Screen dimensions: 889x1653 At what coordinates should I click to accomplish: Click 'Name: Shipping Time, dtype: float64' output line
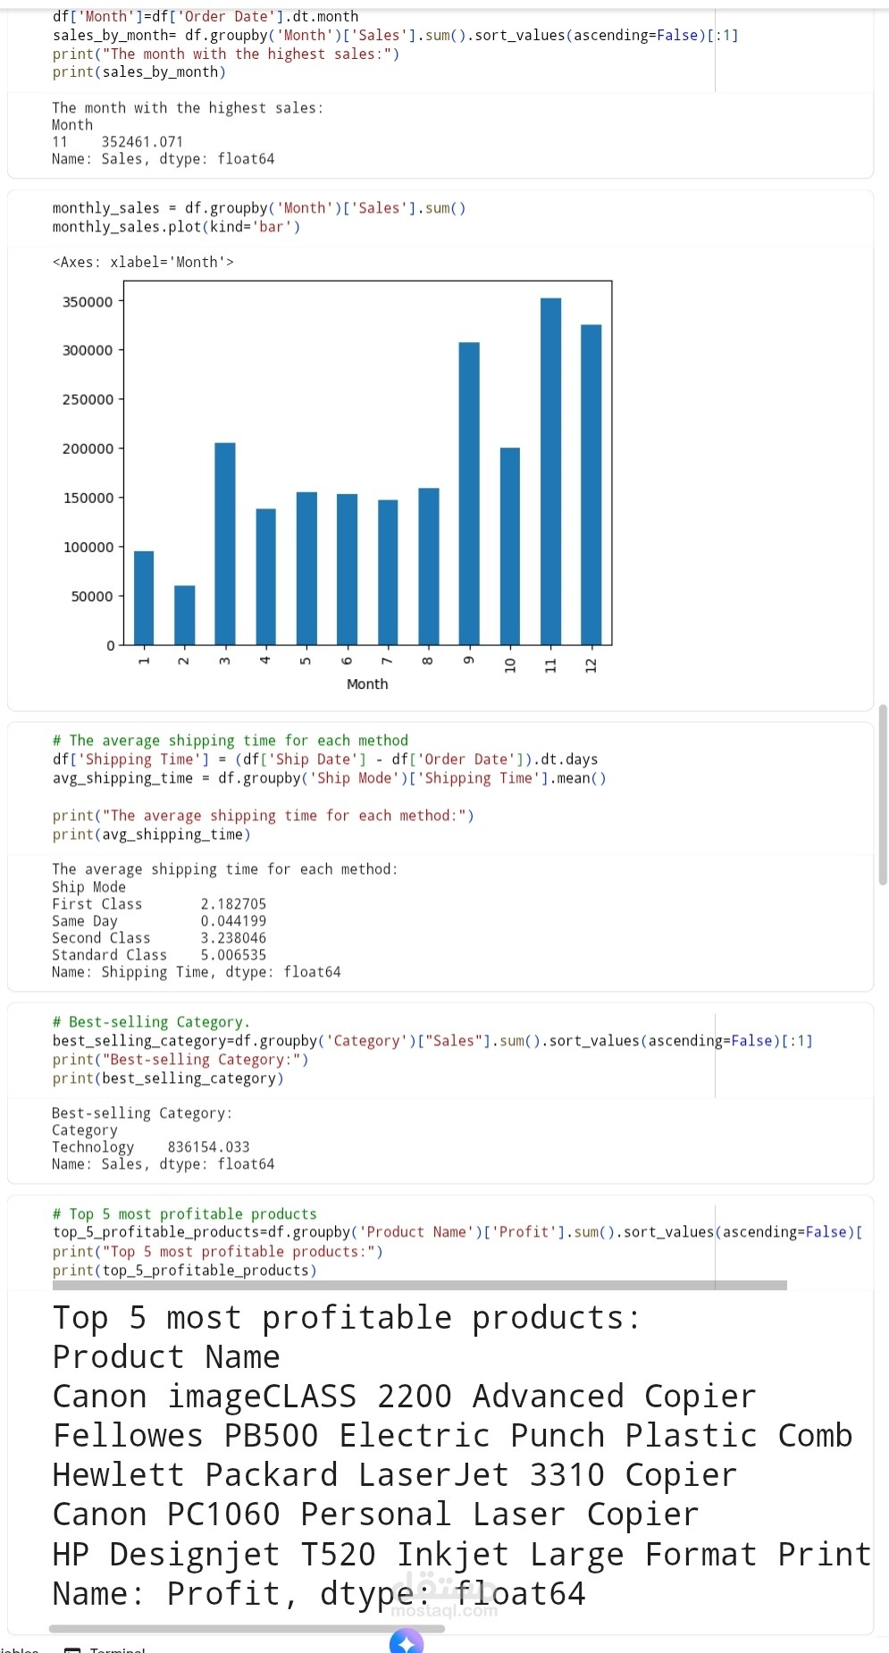coord(197,972)
